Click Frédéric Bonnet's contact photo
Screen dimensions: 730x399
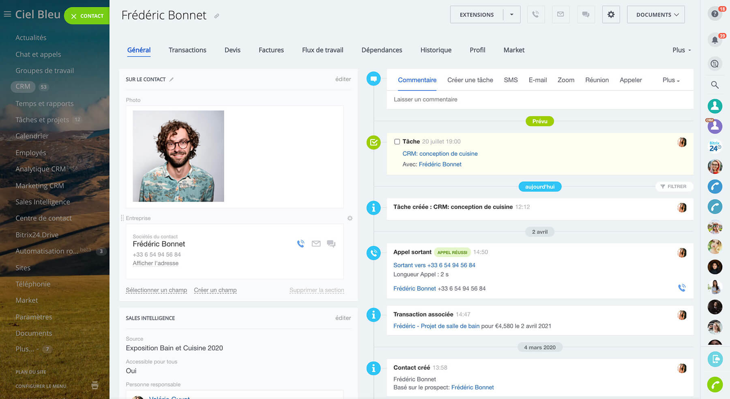click(178, 156)
